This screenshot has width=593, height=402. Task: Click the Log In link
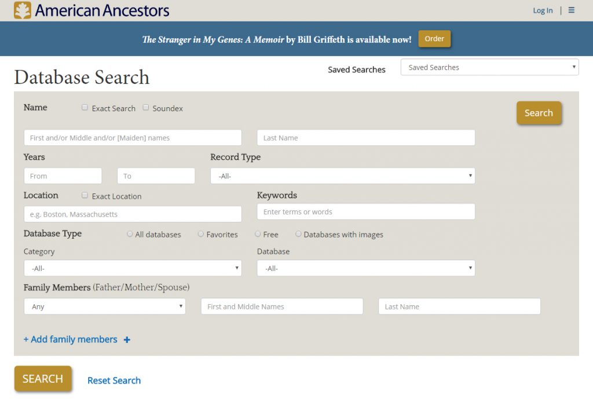pyautogui.click(x=543, y=10)
